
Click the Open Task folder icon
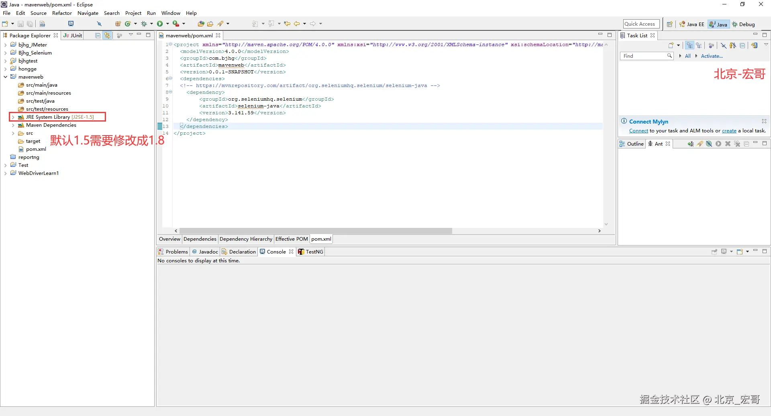tap(210, 24)
